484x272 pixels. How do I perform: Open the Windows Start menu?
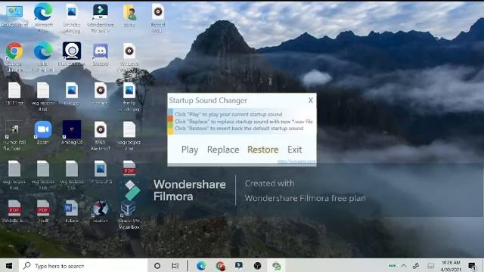9,265
